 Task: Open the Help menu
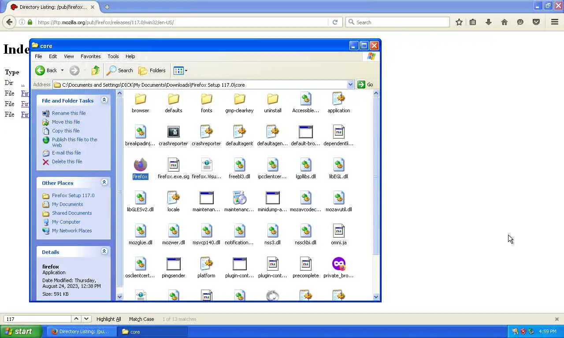coord(130,56)
